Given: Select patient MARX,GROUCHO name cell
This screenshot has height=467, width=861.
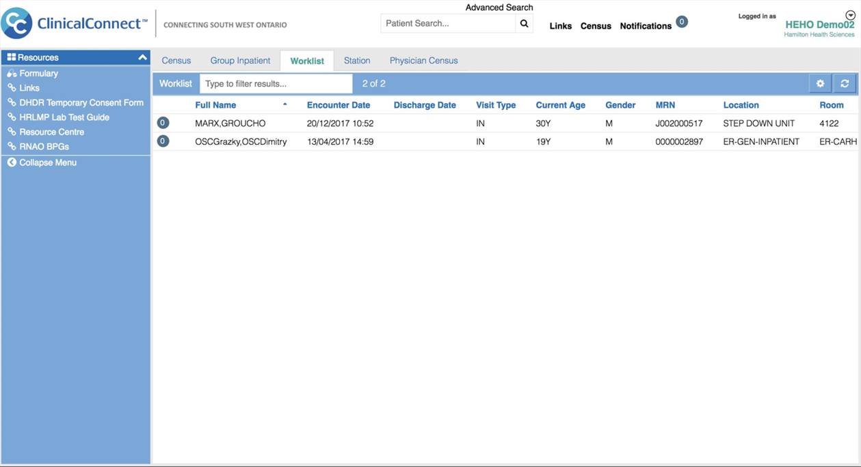Looking at the screenshot, I should [x=230, y=124].
